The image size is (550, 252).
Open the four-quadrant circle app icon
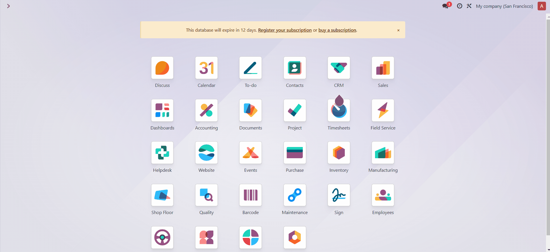250,238
